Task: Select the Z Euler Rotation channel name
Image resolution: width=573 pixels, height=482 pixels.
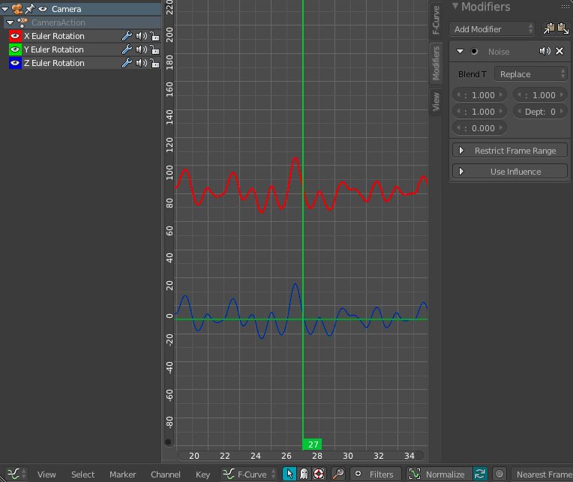Action: pyautogui.click(x=54, y=63)
